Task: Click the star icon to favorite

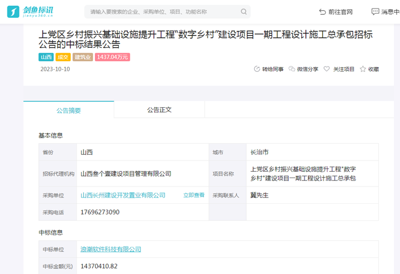Action: pos(363,69)
